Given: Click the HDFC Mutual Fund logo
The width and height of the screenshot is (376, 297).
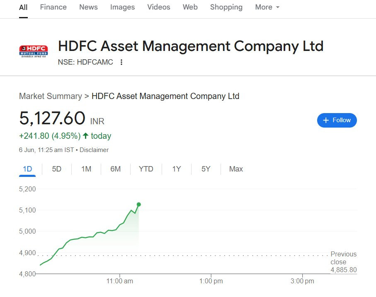Looking at the screenshot, I should coord(34,51).
